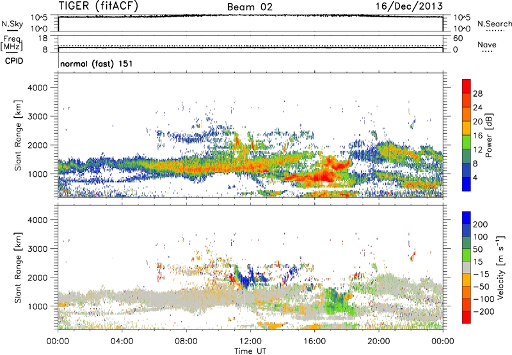
Task: Select the 'Beam 02' heading
Action: pos(250,7)
